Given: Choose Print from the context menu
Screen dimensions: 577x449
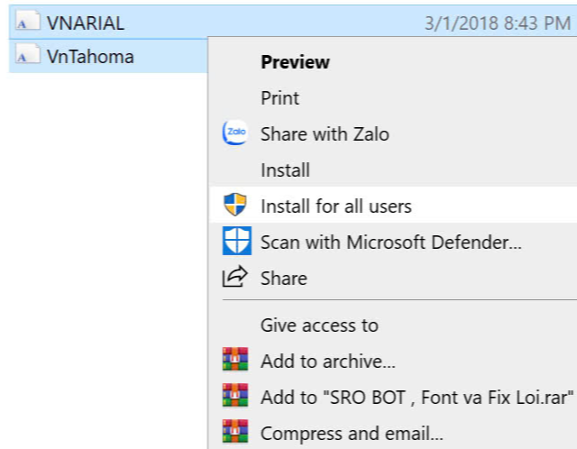Looking at the screenshot, I should coord(392,98).
